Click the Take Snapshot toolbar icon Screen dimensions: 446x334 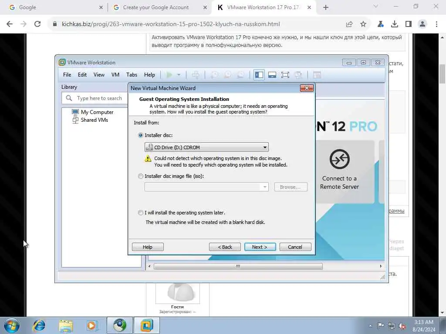[x=214, y=75]
